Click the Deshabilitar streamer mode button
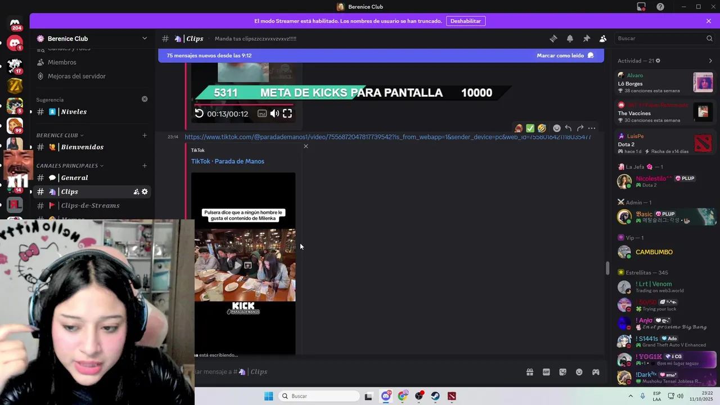 [x=466, y=21]
